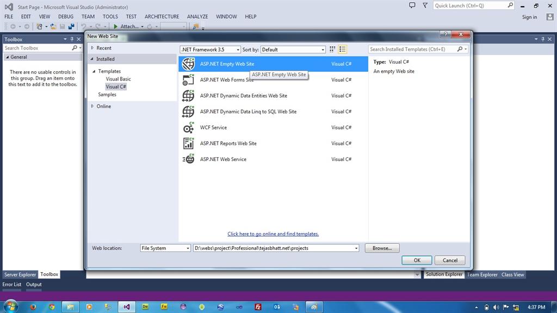The width and height of the screenshot is (557, 313).
Task: Open the web location path dropdown arrow
Action: coord(356,248)
